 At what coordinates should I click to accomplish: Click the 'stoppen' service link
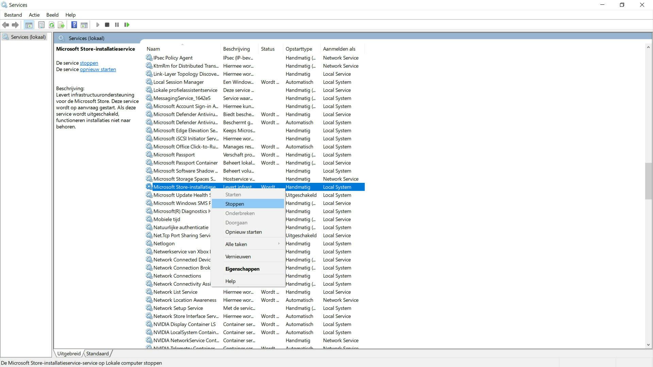[89, 63]
